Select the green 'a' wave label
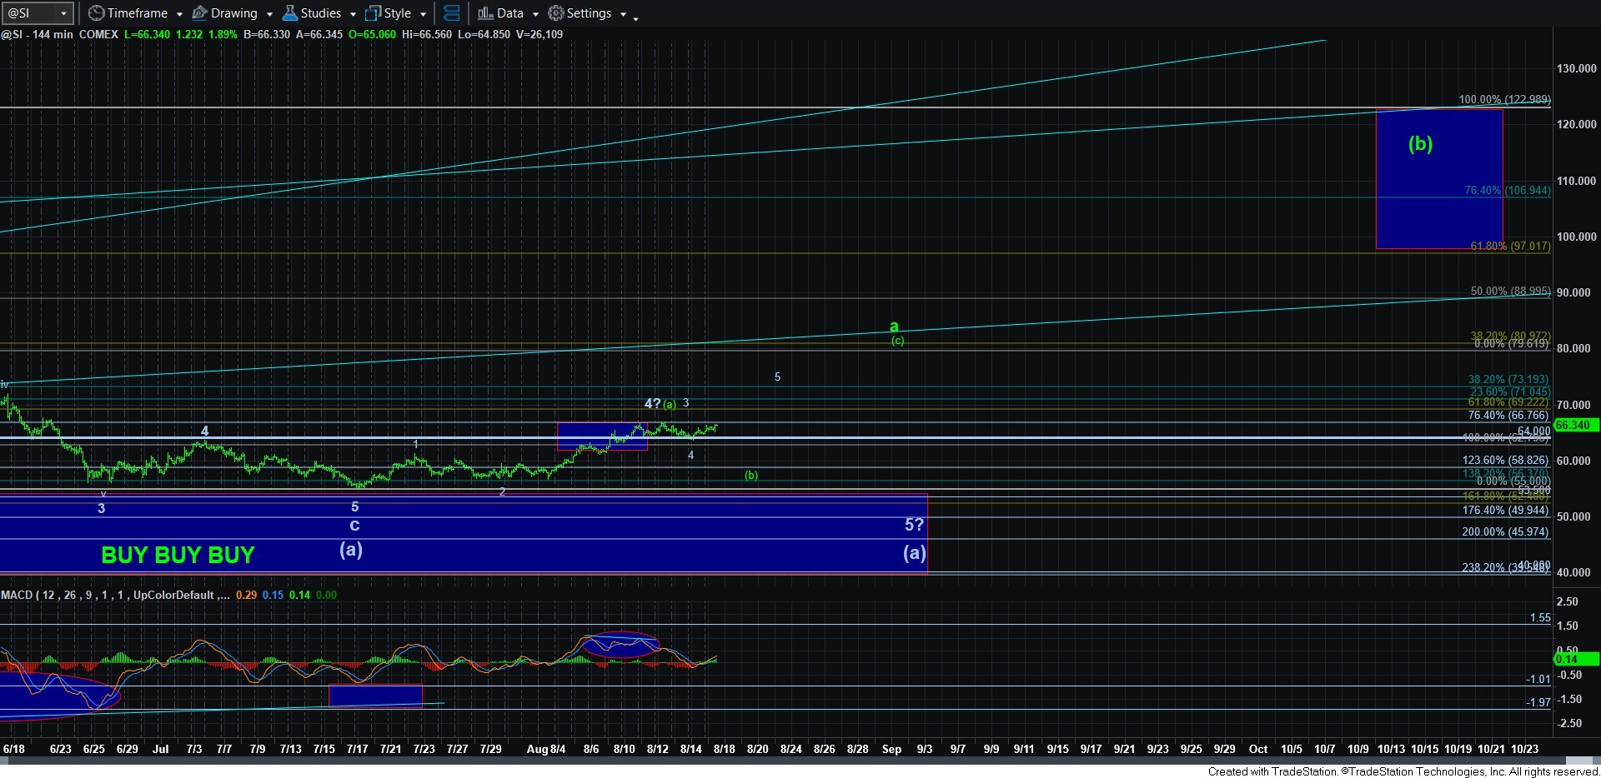Screen dimensions: 1601x778 894,327
